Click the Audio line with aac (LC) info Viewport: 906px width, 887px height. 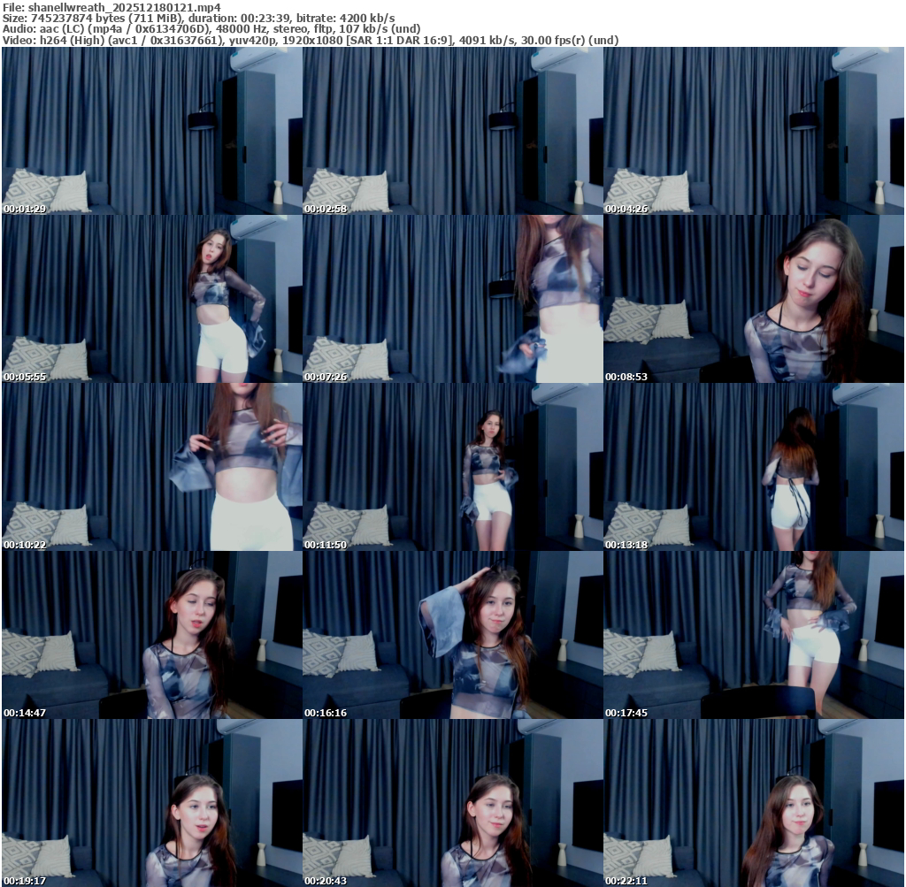click(x=211, y=29)
